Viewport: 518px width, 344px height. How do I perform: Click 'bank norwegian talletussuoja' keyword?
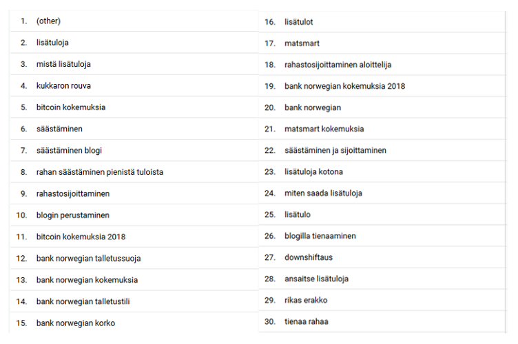coord(89,258)
